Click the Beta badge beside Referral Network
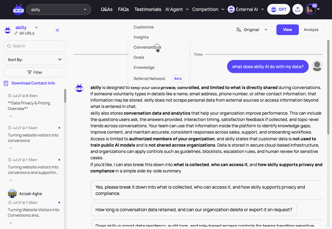Screen dimensions: 332x229 178,78
